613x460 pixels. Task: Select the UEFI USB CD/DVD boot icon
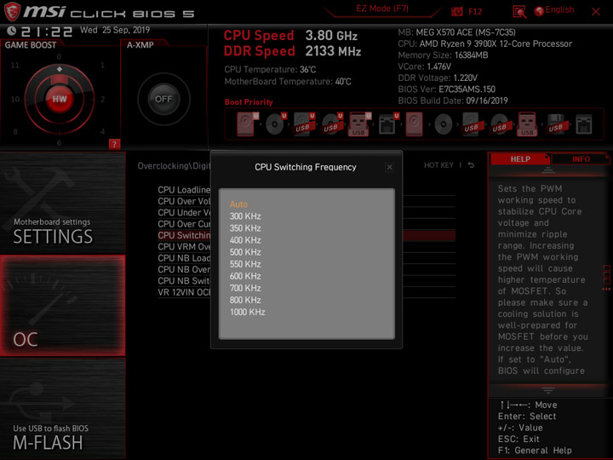pos(332,124)
